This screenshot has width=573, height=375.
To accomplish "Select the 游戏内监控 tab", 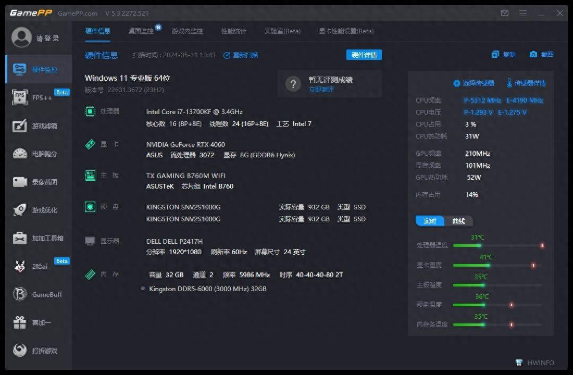I will pyautogui.click(x=187, y=31).
